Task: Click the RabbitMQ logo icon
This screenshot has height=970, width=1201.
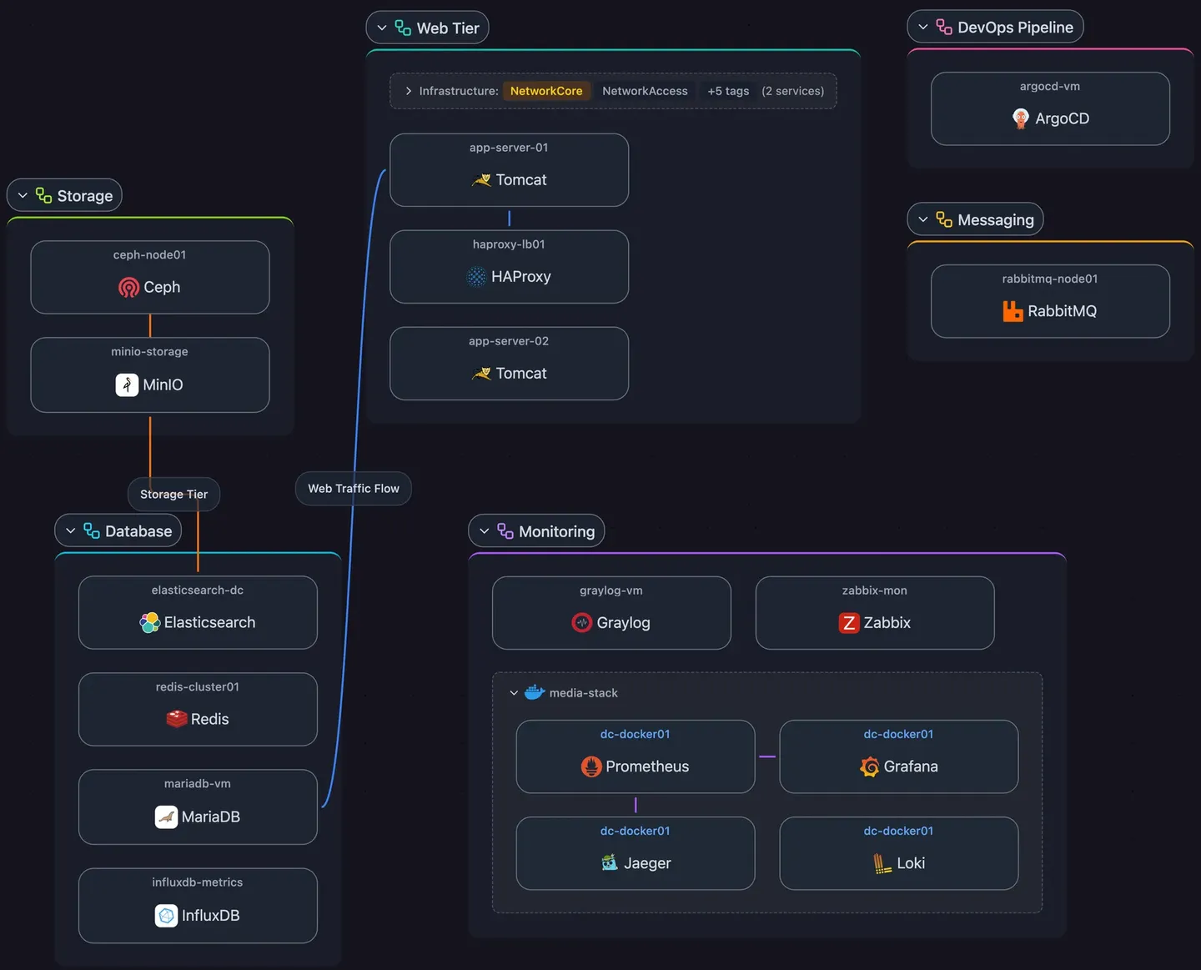Action: point(1013,311)
